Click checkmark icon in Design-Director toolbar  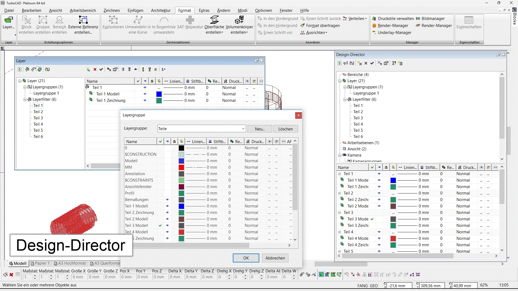tap(372, 63)
